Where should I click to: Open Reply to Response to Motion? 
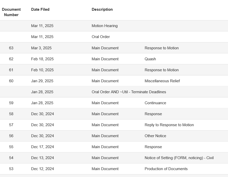[169, 125]
